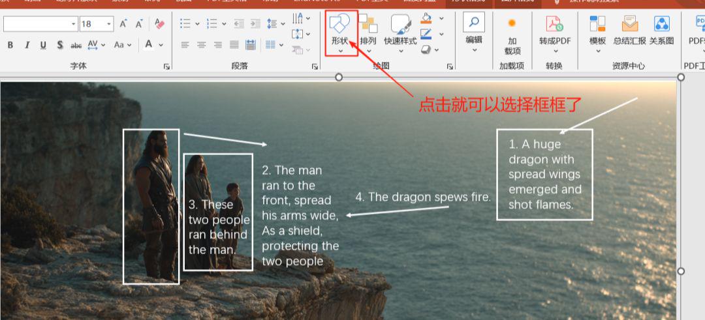Center the paragraph text
705x320 pixels.
point(202,45)
